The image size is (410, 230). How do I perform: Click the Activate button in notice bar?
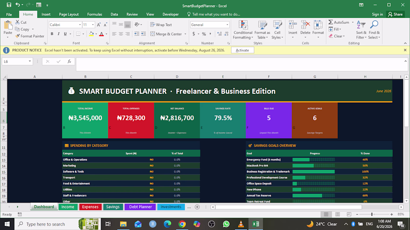click(242, 50)
